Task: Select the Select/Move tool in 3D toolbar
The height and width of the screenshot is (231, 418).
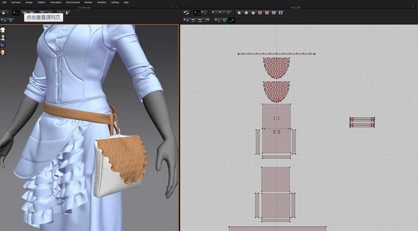Action: pyautogui.click(x=16, y=13)
